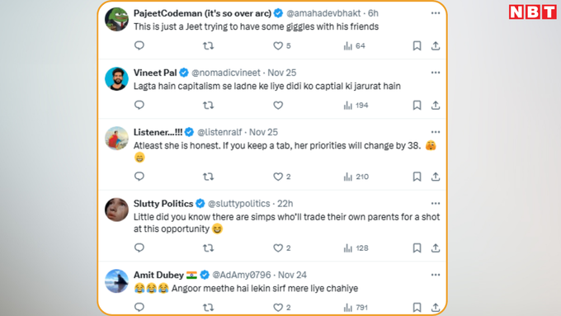This screenshot has height=316, width=561.
Task: Open the NBT logo
Action: point(533,12)
